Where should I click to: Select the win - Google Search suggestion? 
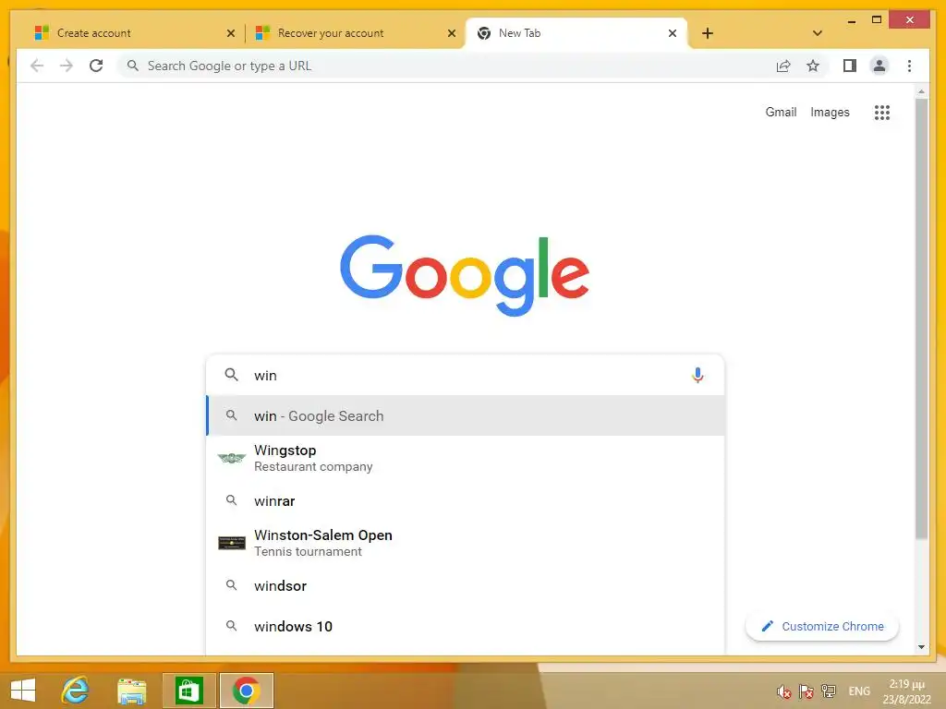coord(465,415)
